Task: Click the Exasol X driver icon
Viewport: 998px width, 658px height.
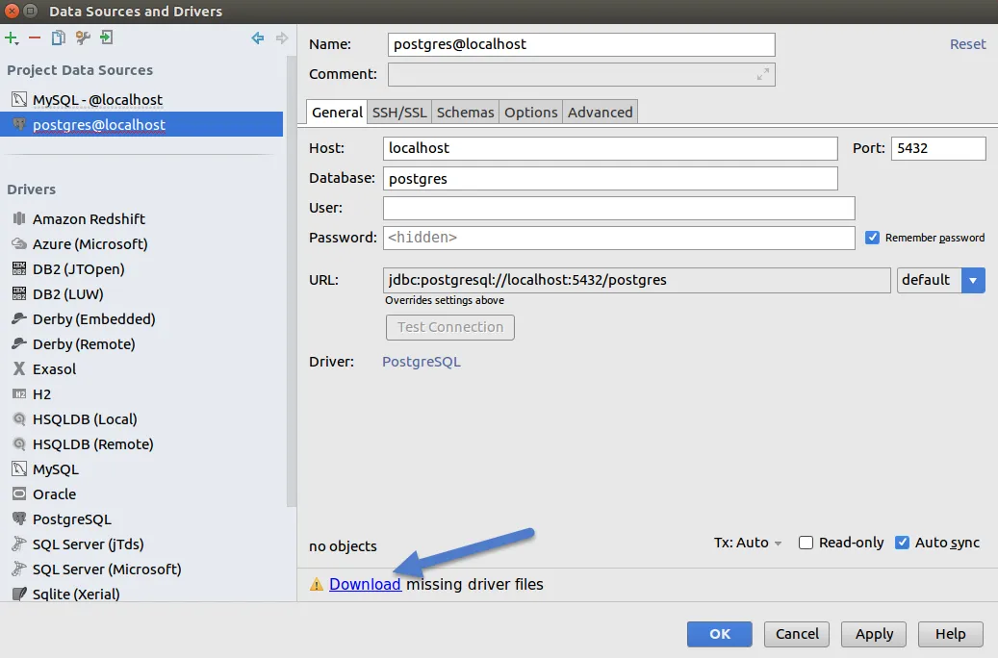Action: 20,368
